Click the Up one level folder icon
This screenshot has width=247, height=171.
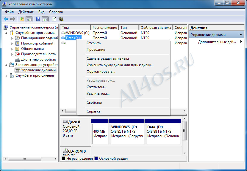point(22,19)
